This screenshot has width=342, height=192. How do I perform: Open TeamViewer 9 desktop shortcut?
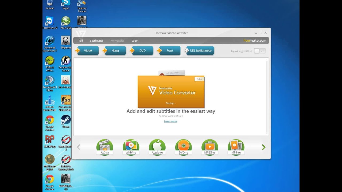50,23
